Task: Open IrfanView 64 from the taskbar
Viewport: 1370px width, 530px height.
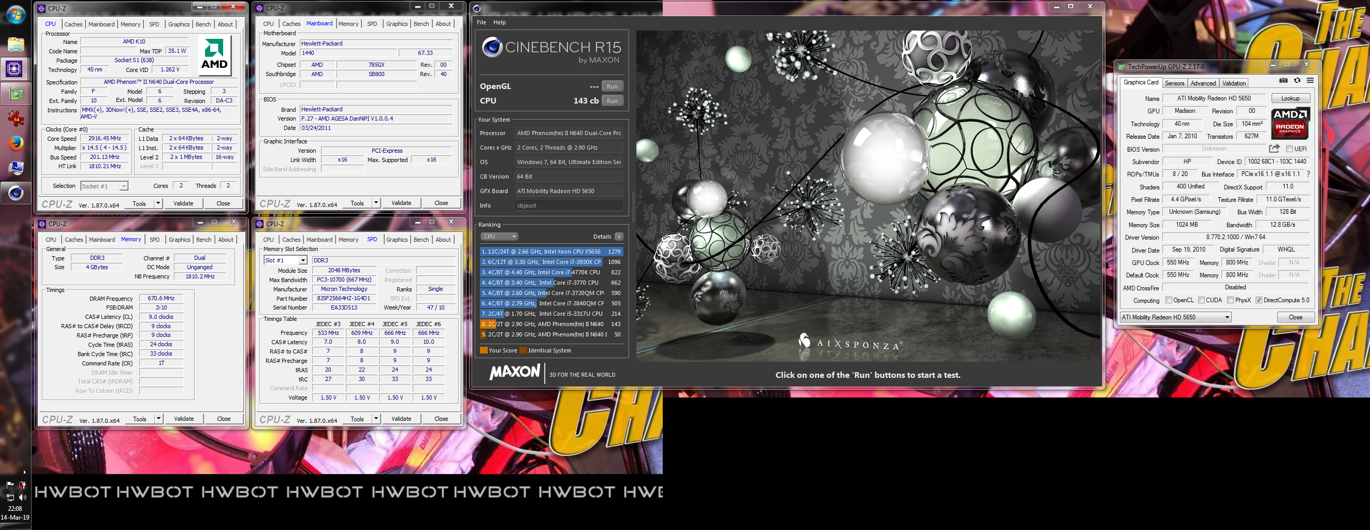Action: pos(16,118)
